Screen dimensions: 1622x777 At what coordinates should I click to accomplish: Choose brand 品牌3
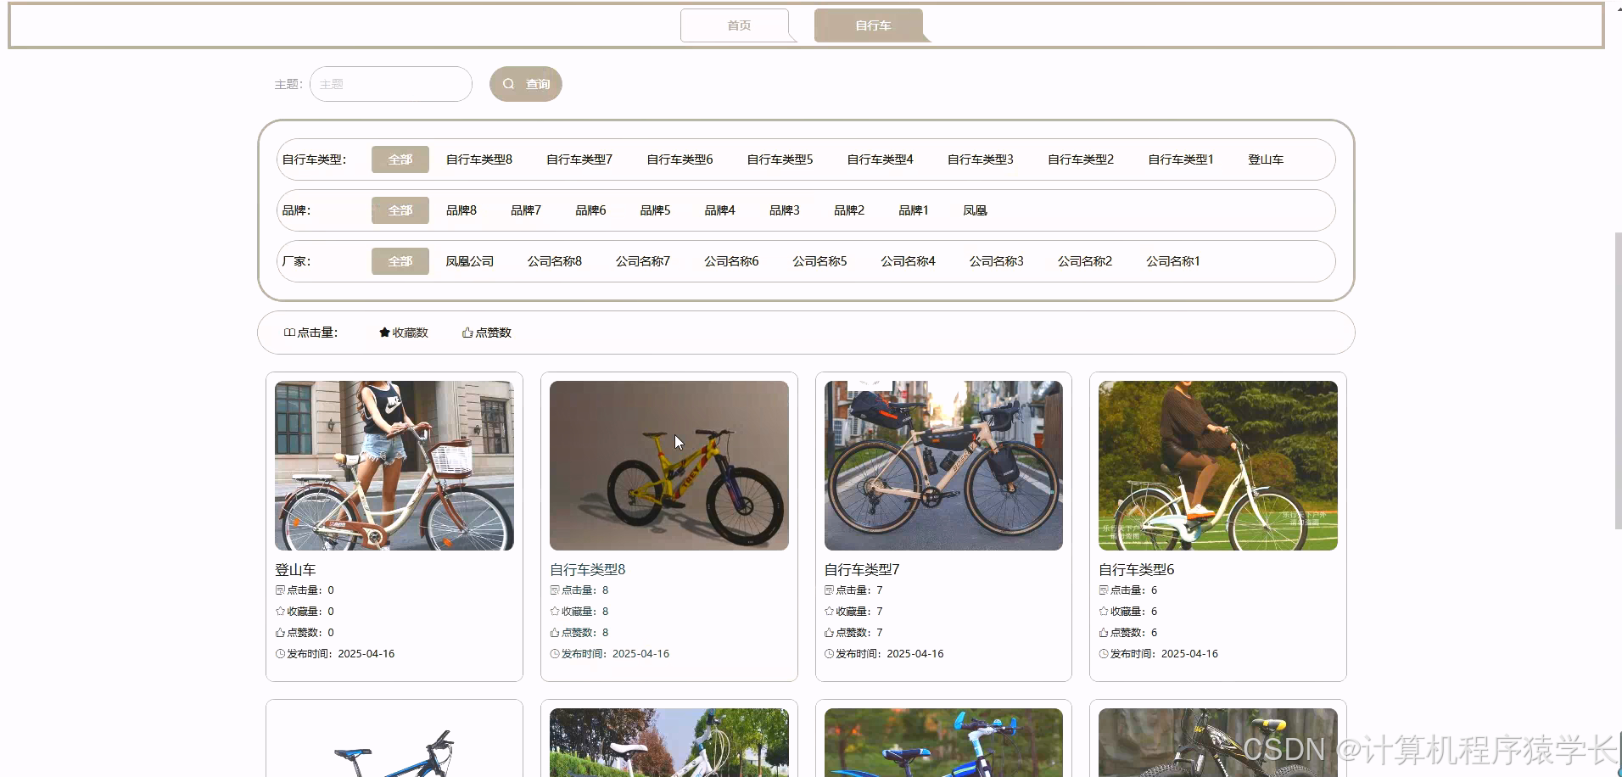coord(784,210)
